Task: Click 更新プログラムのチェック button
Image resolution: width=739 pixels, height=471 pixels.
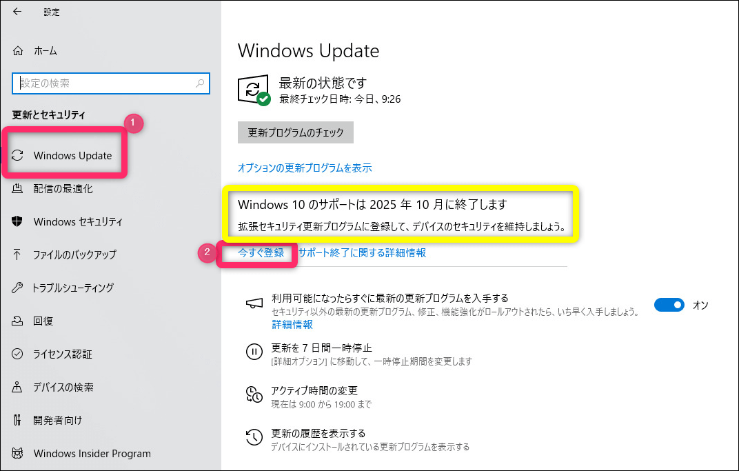Action: click(296, 132)
